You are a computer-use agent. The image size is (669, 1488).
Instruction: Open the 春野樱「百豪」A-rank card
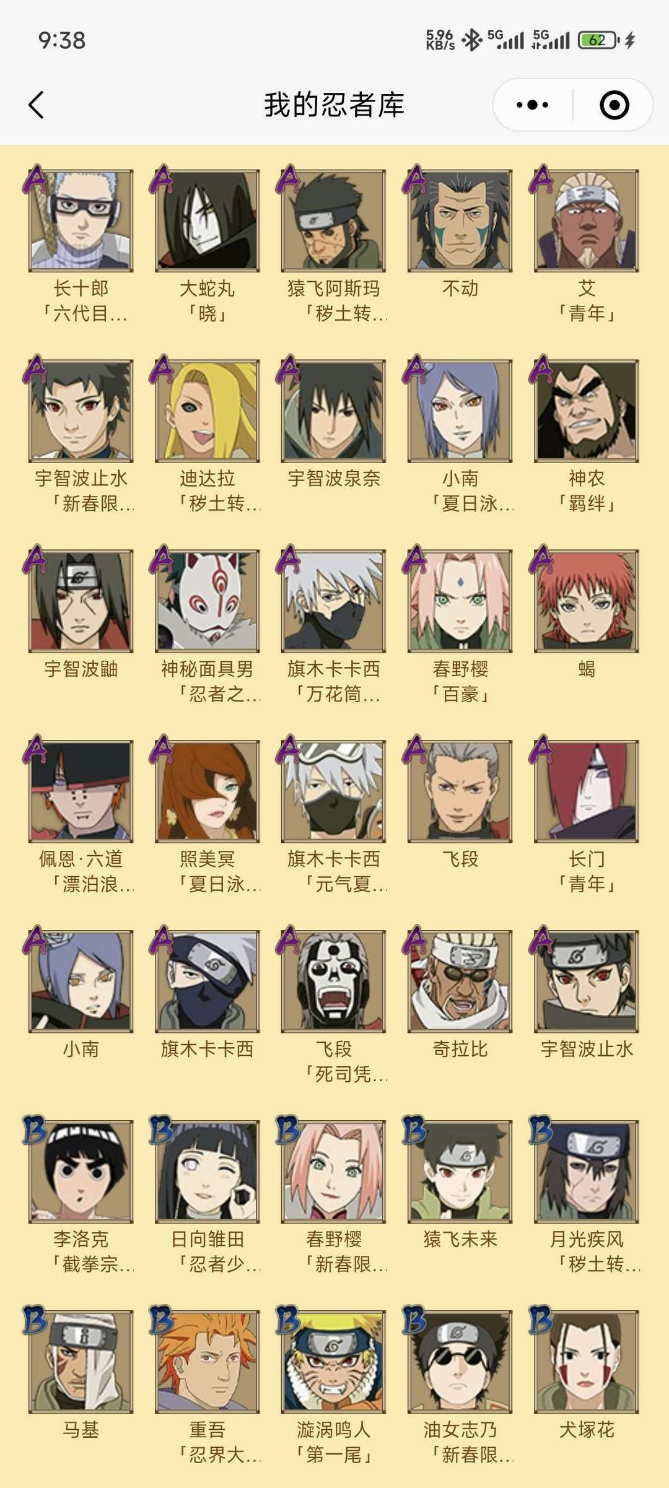pyautogui.click(x=460, y=601)
